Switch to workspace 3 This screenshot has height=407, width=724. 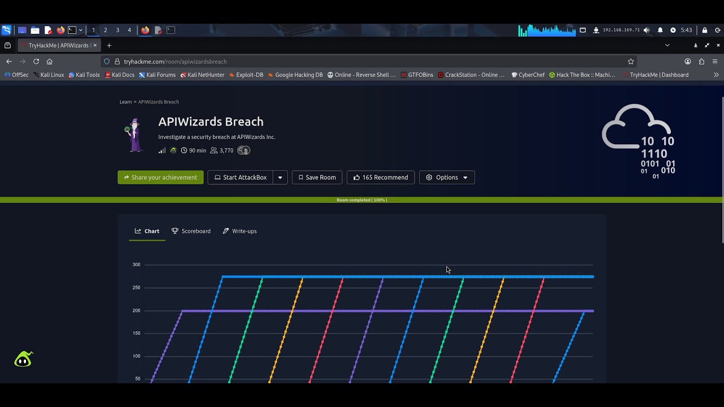coord(118,30)
